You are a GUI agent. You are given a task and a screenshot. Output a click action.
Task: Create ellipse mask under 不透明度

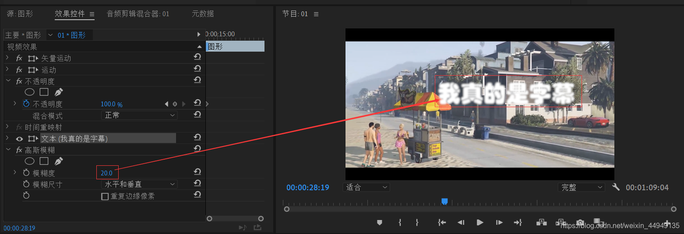(x=29, y=92)
